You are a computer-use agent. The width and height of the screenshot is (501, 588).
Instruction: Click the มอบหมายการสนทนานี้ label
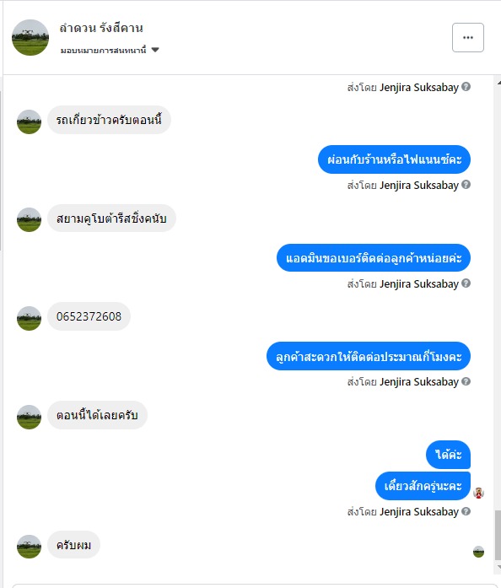[x=103, y=50]
